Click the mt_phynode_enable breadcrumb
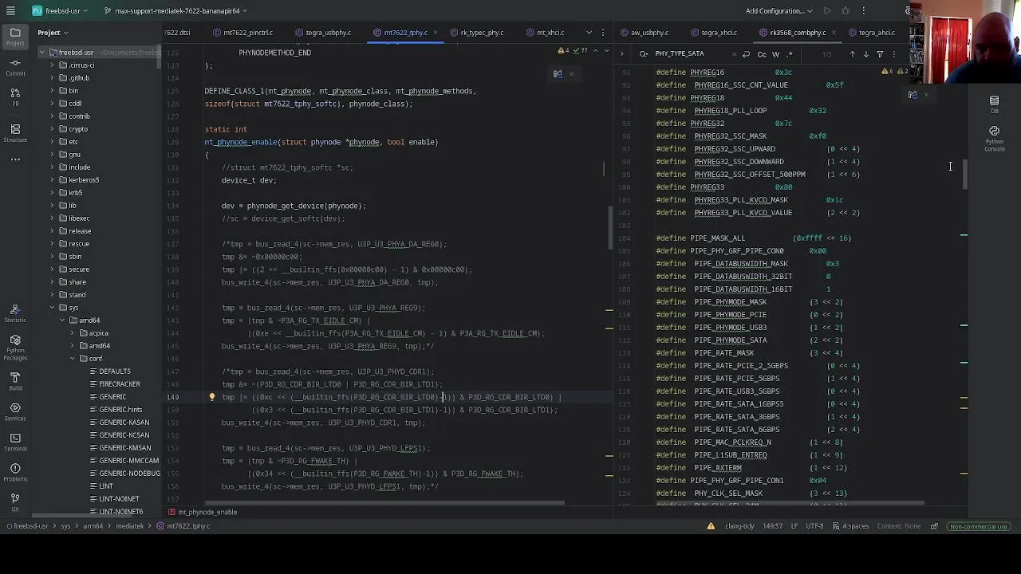This screenshot has width=1021, height=574. coord(203,512)
